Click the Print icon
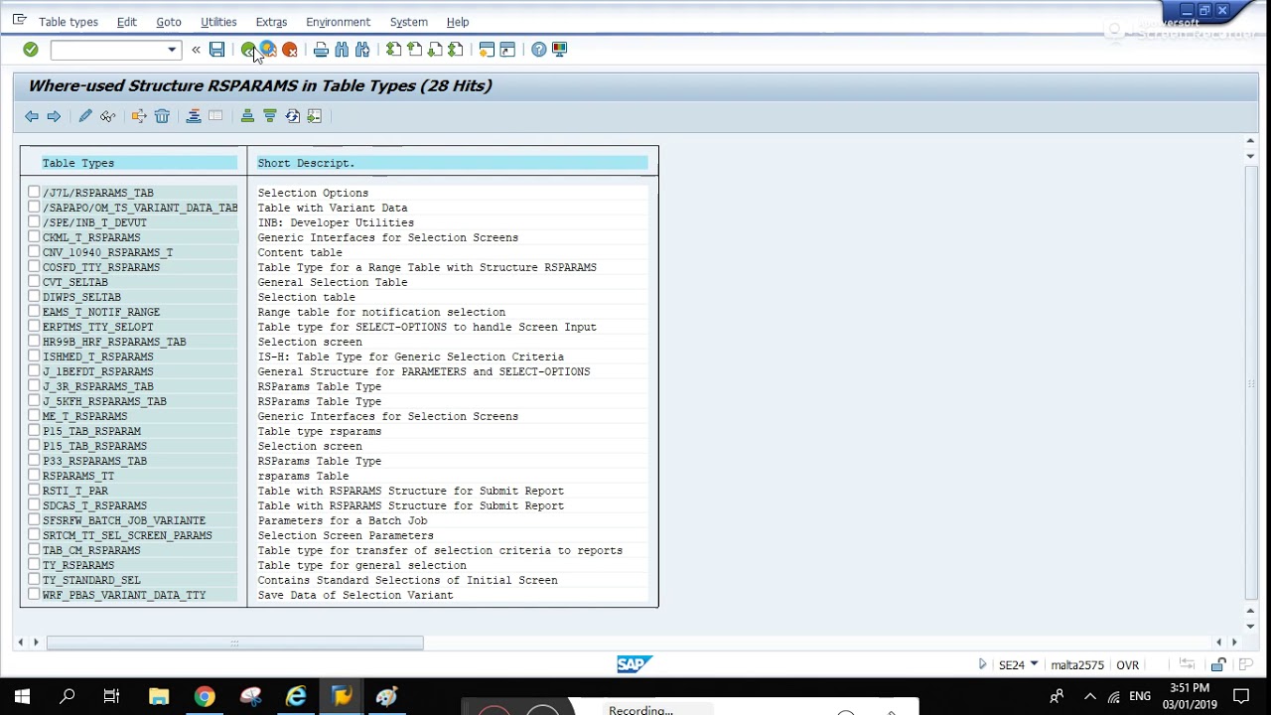Image resolution: width=1271 pixels, height=715 pixels. click(x=321, y=50)
